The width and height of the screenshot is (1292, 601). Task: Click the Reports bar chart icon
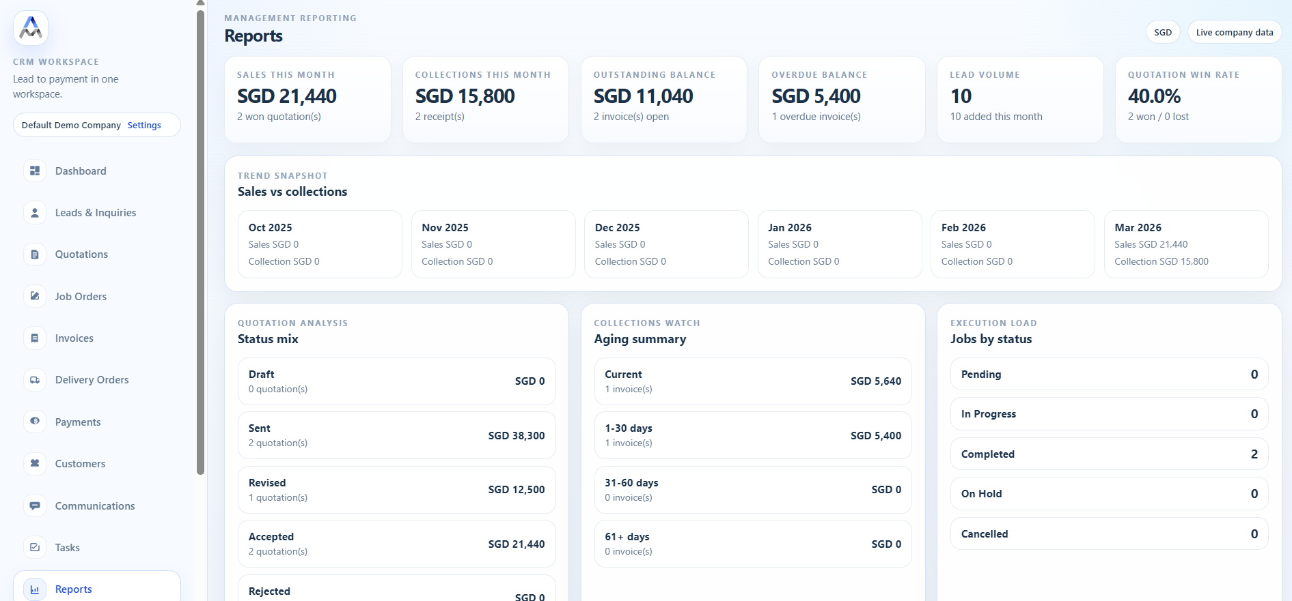click(35, 589)
